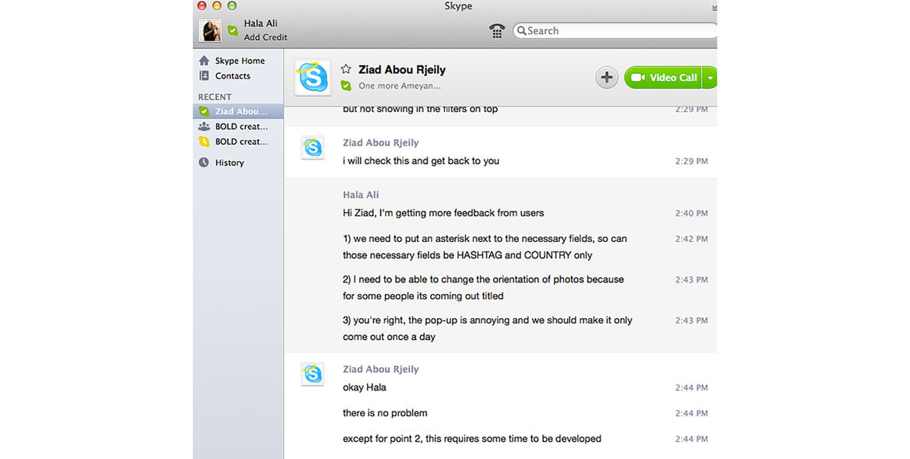Click the Add Credit link
The width and height of the screenshot is (910, 459).
coord(265,37)
